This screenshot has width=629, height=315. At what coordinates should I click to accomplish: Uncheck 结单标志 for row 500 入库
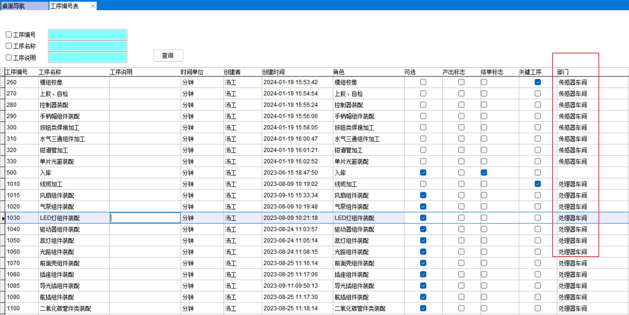(x=484, y=172)
